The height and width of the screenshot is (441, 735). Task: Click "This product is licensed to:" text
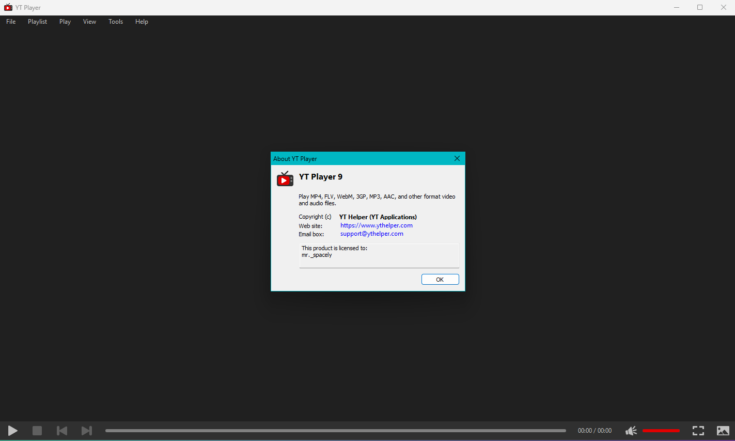coord(335,248)
